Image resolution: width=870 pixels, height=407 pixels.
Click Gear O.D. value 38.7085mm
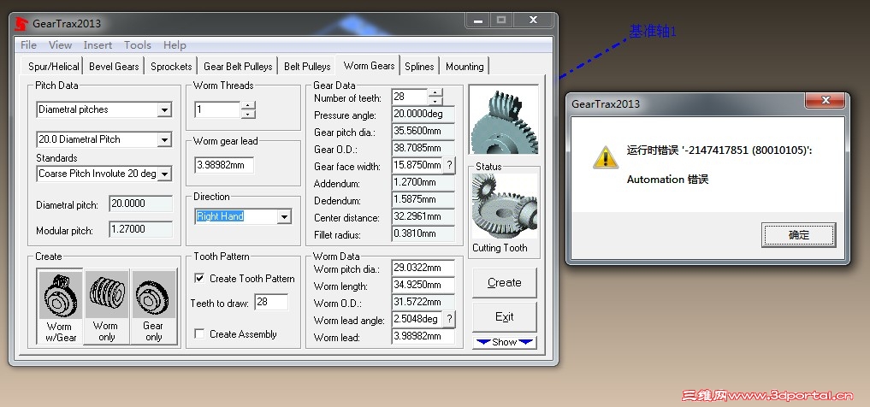pos(423,148)
